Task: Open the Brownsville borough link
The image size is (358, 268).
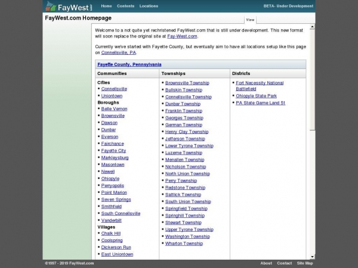Action: (113, 116)
